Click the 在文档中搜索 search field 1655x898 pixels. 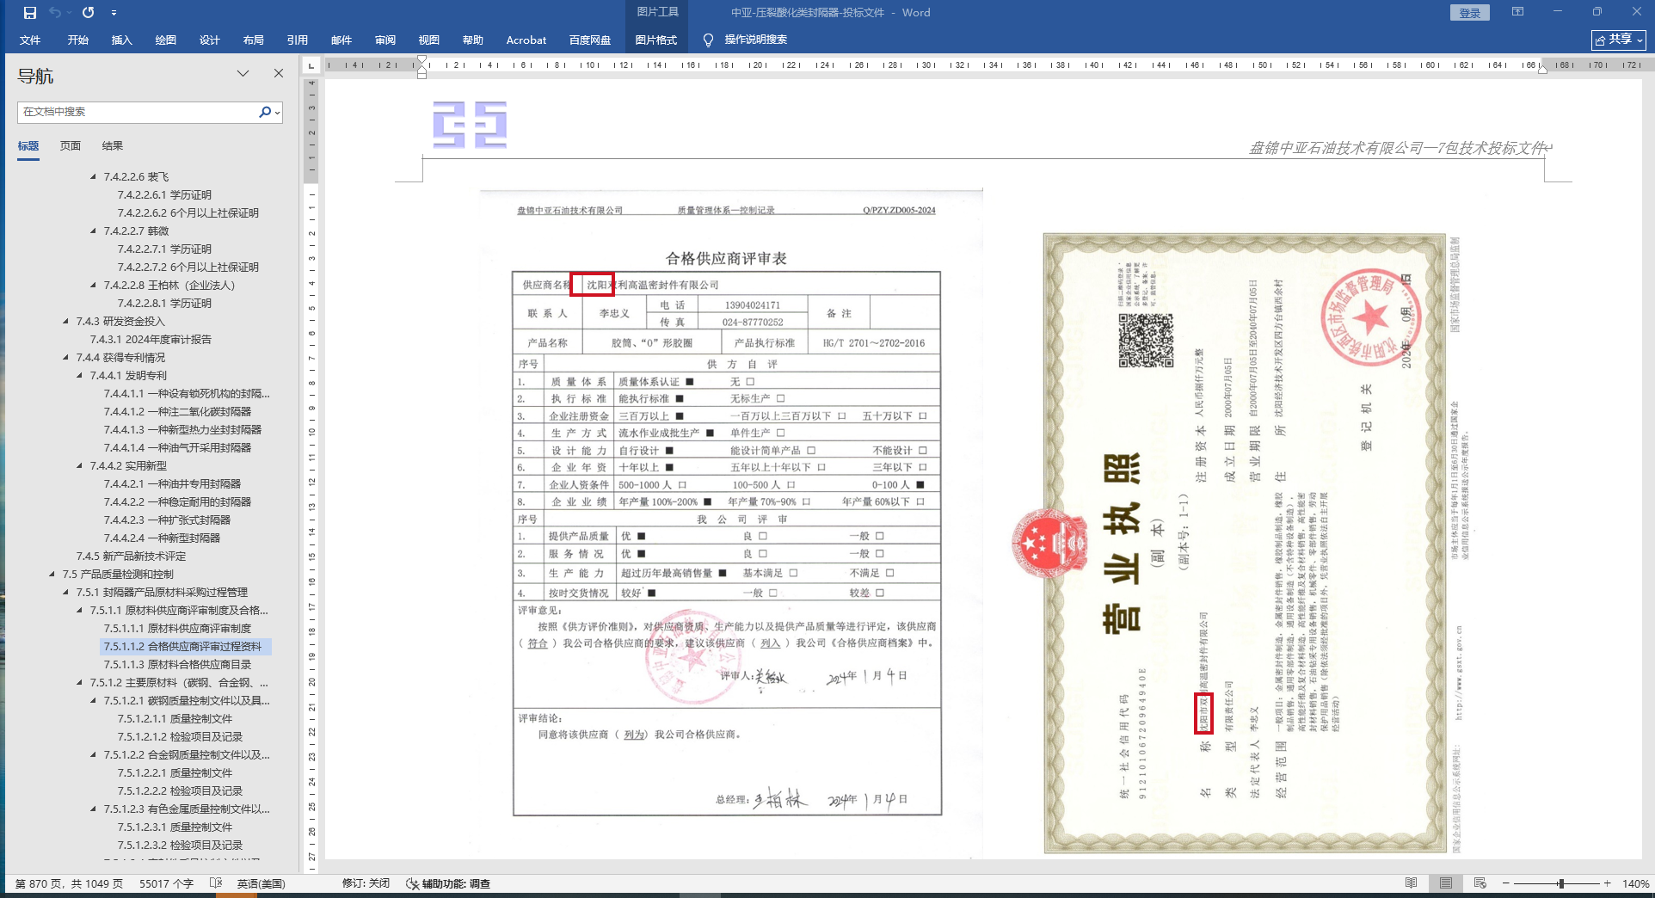click(138, 112)
